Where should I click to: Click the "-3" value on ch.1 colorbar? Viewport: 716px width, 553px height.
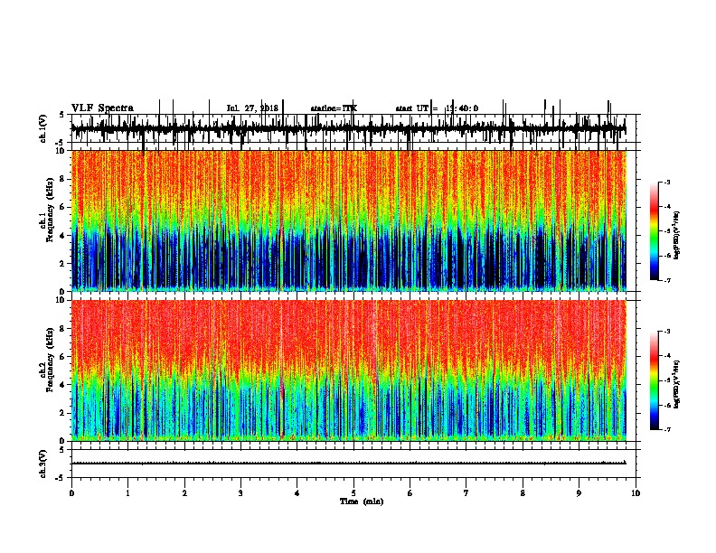[666, 183]
